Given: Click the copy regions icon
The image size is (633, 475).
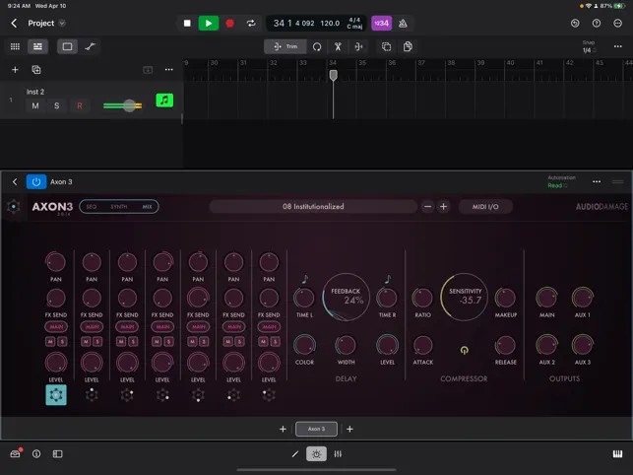Looking at the screenshot, I should (x=386, y=47).
